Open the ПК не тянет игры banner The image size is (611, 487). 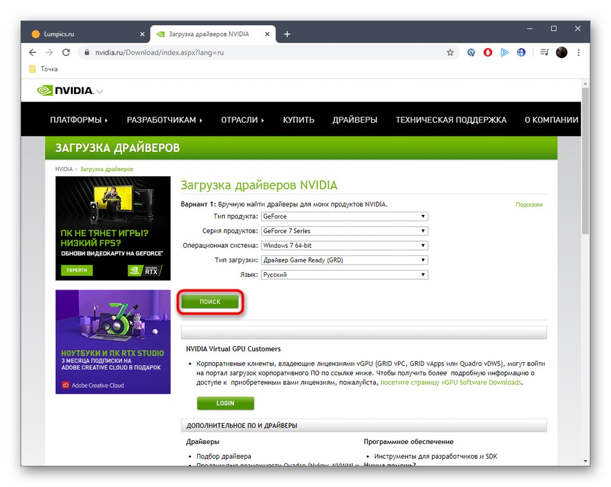[x=113, y=228]
